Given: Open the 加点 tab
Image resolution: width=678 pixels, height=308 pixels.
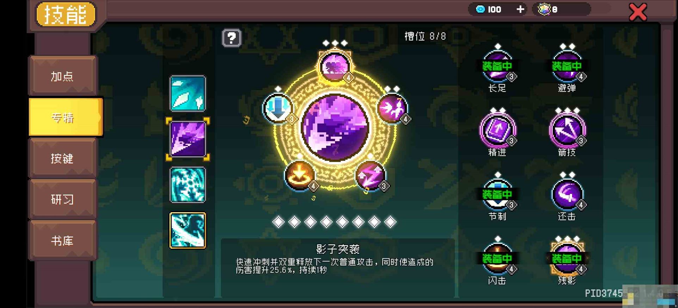Looking at the screenshot, I should click(62, 76).
